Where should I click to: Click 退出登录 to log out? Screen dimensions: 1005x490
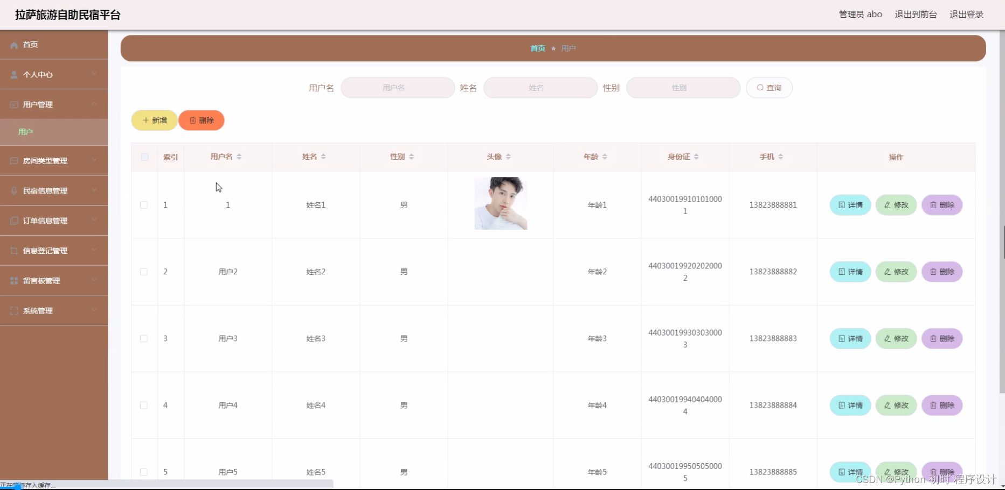point(966,15)
